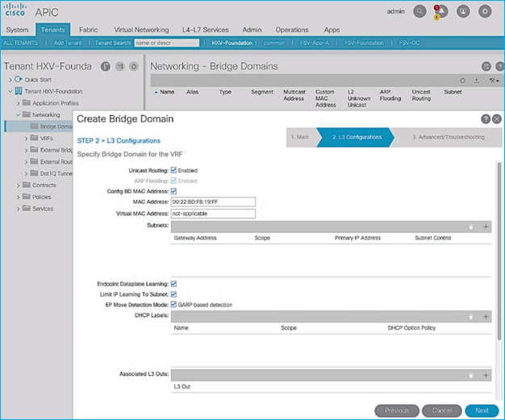The height and width of the screenshot is (420, 505).
Task: Open the FSV-App-A tenant link
Action: point(315,43)
